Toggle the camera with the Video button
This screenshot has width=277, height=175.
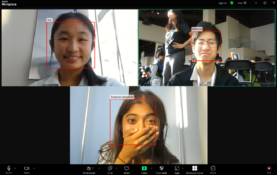pyautogui.click(x=27, y=170)
